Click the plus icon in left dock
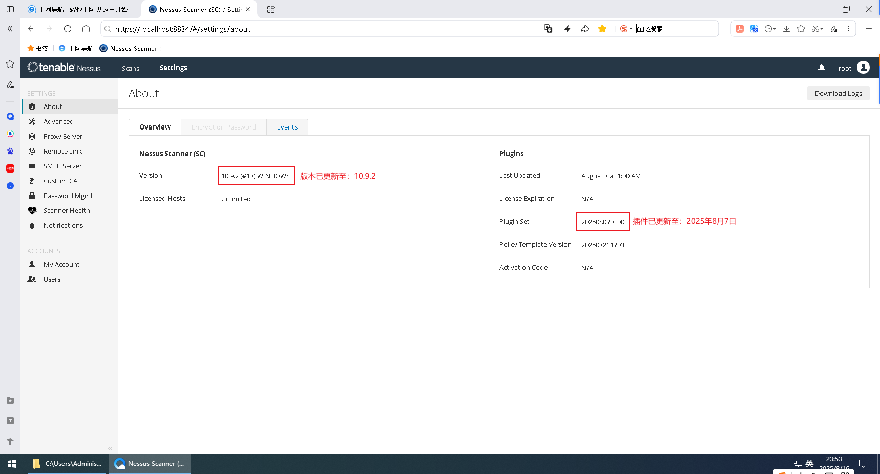The width and height of the screenshot is (880, 474). (10, 203)
